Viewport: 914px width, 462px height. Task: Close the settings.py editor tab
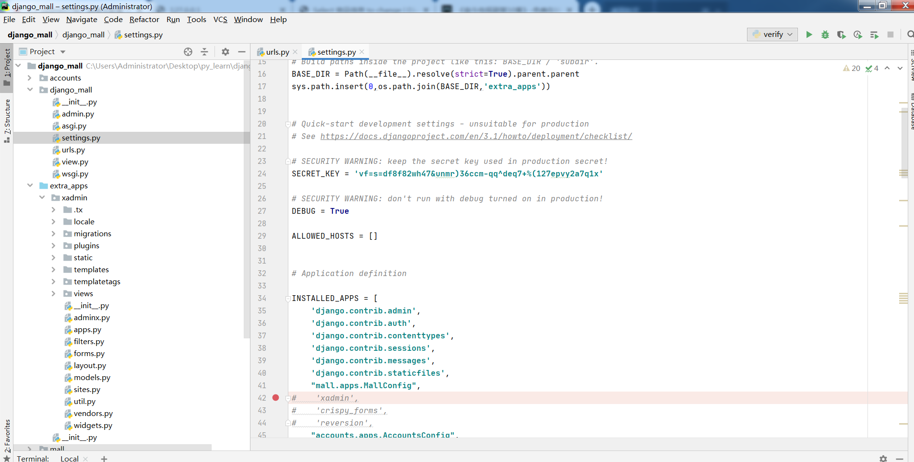click(x=362, y=52)
